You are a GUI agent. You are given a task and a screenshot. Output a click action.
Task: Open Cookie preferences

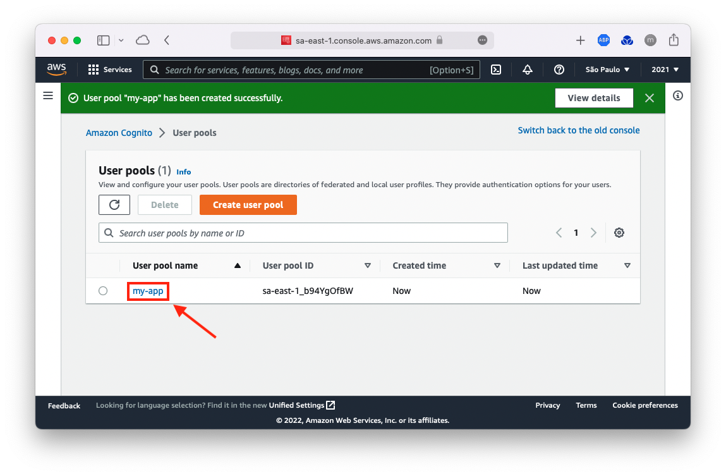(x=645, y=405)
